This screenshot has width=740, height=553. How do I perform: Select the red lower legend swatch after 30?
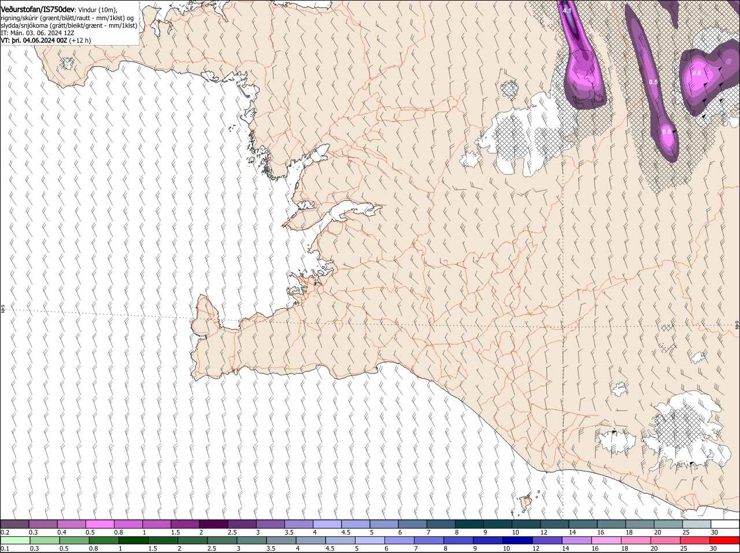[726, 541]
